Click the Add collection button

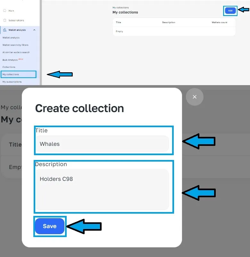(230, 11)
